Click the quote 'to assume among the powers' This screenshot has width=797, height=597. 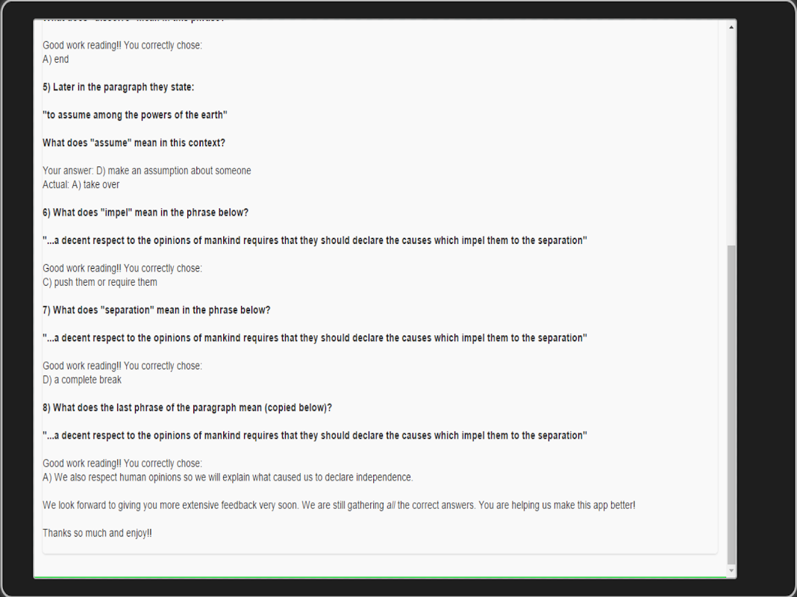(134, 115)
